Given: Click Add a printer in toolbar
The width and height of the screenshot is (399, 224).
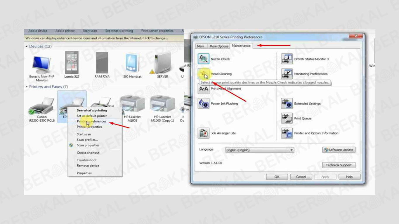Looking at the screenshot, I should [65, 31].
